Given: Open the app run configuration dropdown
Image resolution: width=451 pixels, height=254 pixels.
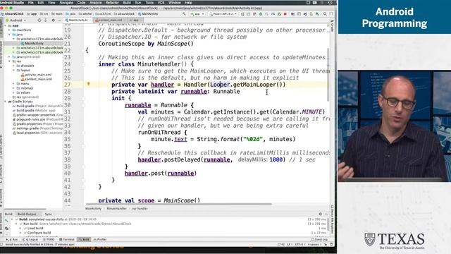Looking at the screenshot, I should coord(197,14).
